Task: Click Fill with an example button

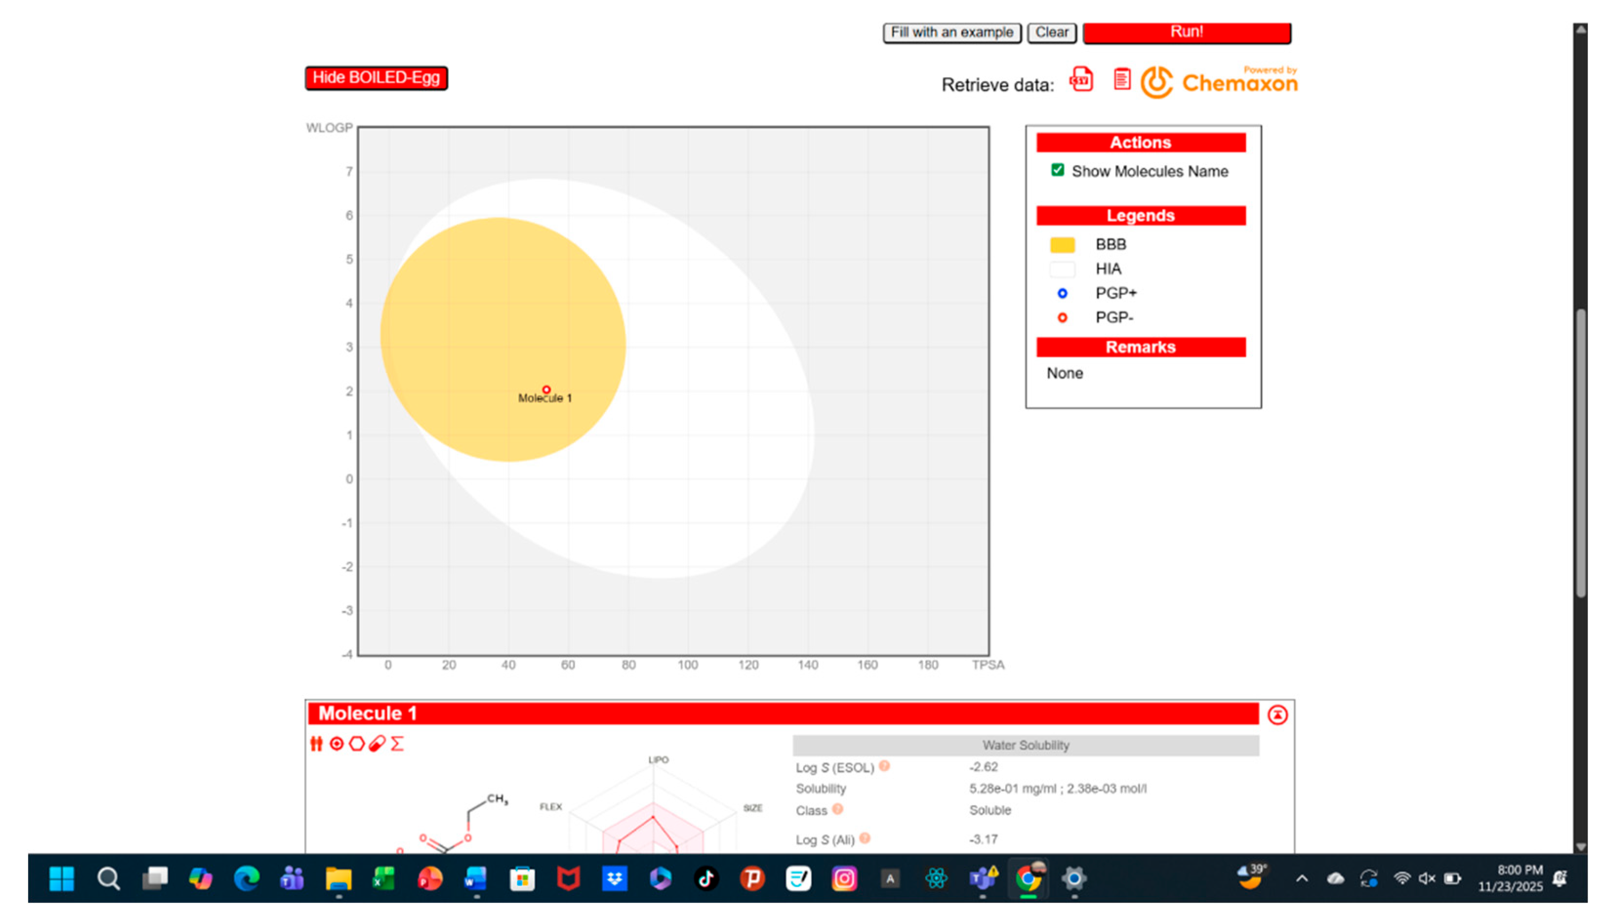Action: [x=951, y=32]
